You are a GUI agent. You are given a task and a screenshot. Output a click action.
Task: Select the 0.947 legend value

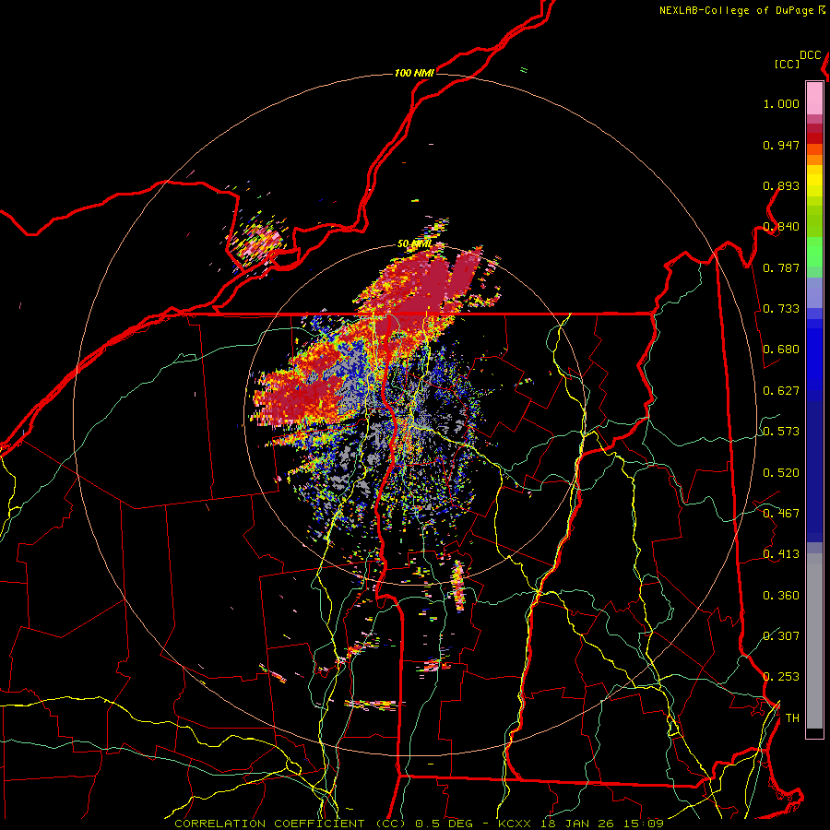pos(781,145)
